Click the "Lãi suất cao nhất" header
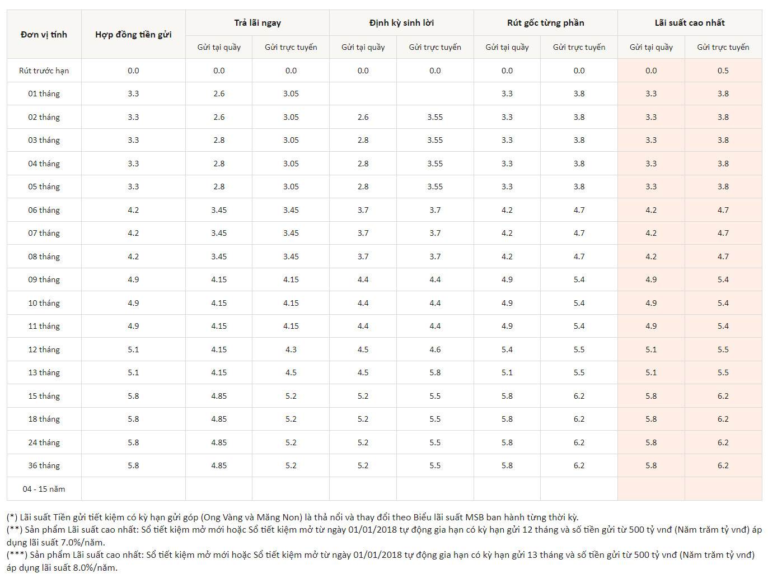768x578 pixels. 690,23
